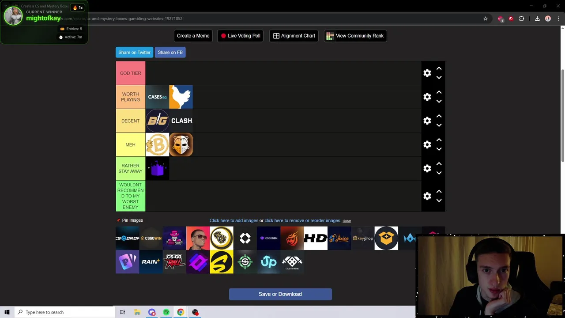This screenshot has height=318, width=565.
Task: Pick the CSGO Diamonds dice image
Action: 292,262
